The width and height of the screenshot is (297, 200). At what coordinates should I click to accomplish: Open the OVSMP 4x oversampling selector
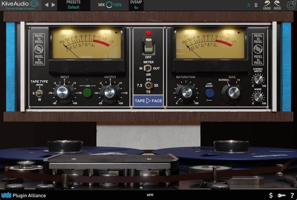136,5
